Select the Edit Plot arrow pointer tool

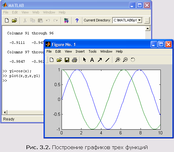click(x=84, y=60)
